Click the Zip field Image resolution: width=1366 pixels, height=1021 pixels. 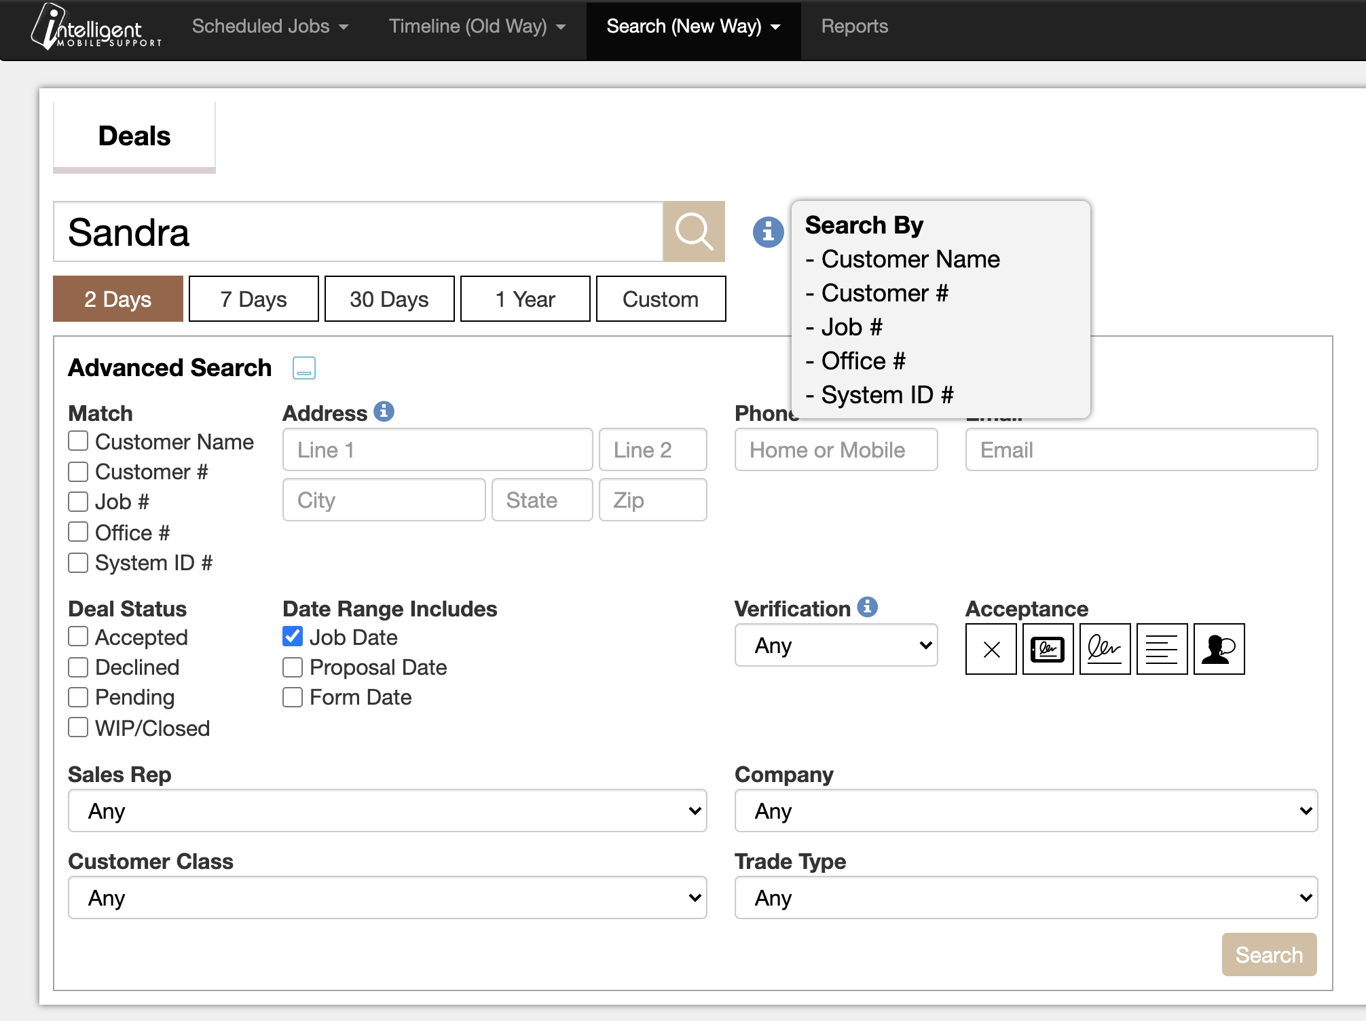click(653, 500)
